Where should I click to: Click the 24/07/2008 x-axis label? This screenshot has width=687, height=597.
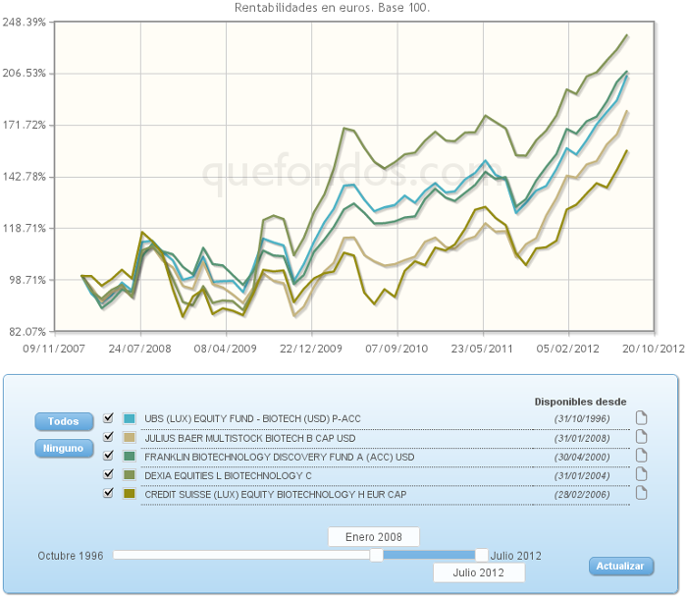(139, 349)
